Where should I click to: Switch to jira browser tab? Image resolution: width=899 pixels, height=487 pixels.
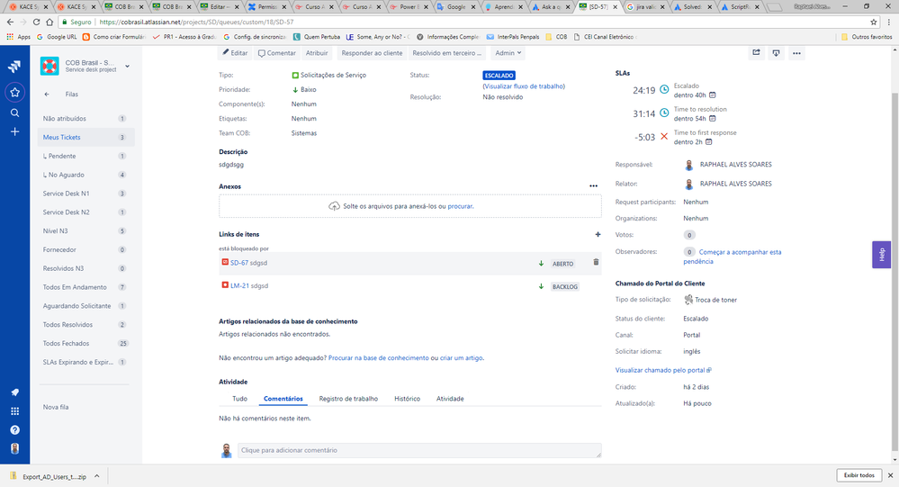(x=644, y=7)
